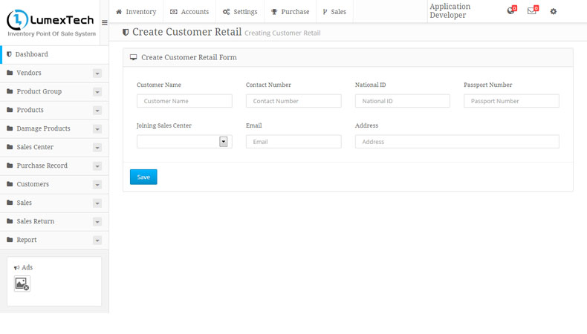
Task: Click the Vendors folder icon
Action: (x=10, y=73)
